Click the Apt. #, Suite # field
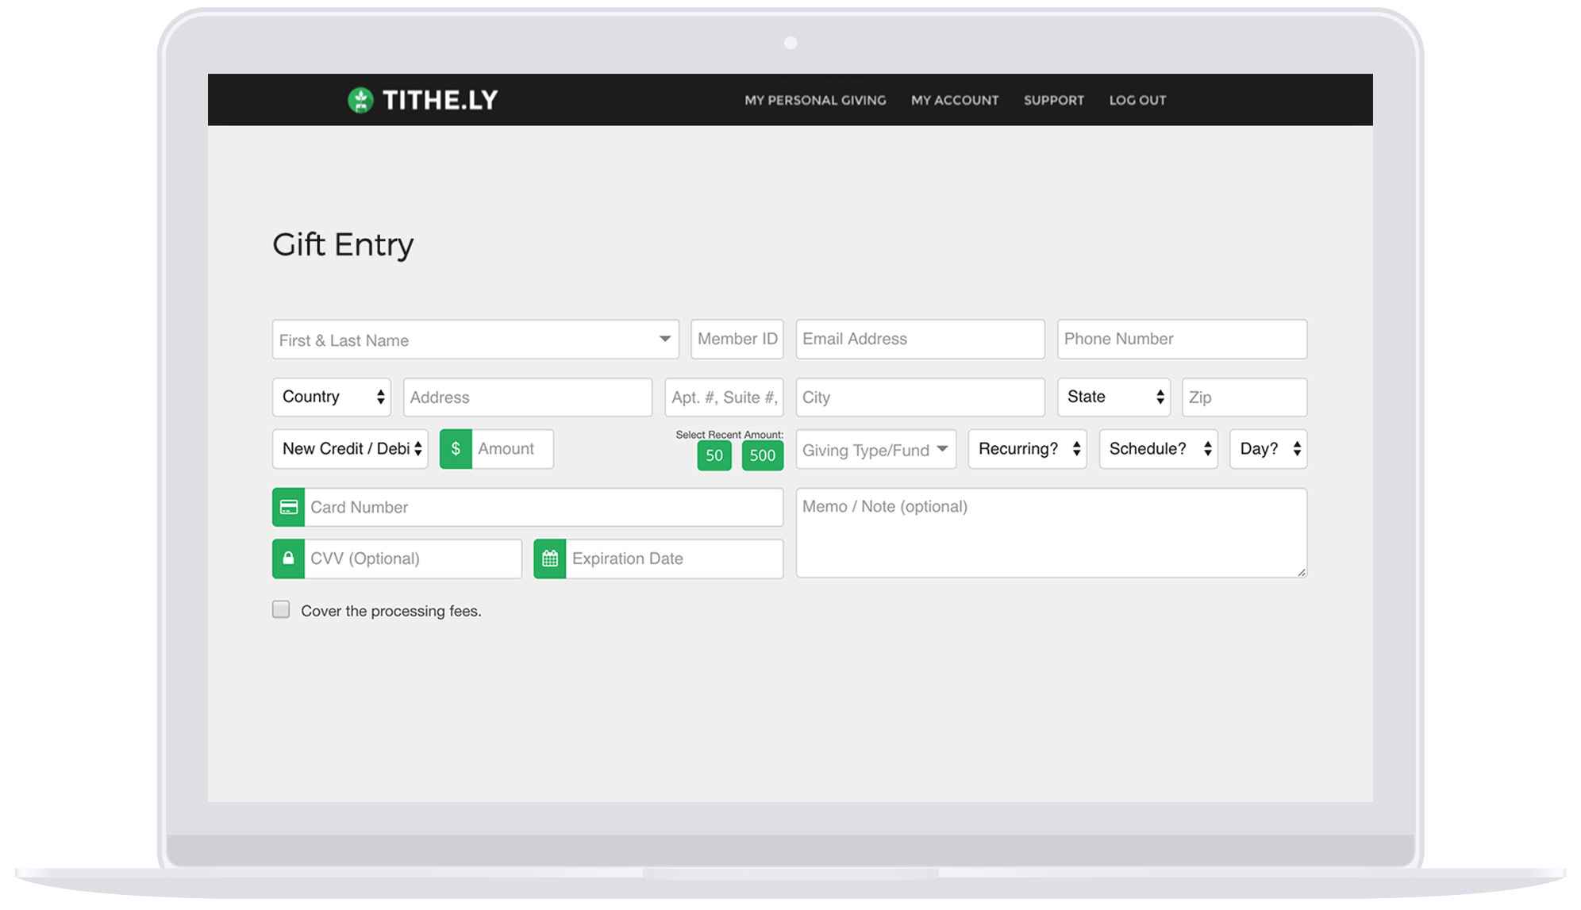Image resolution: width=1581 pixels, height=910 pixels. coord(724,397)
